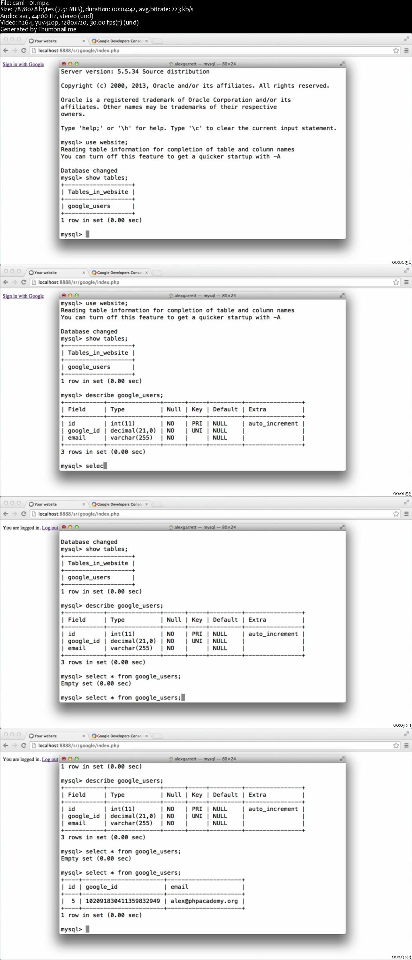Viewport: 412px width, 960px height.
Task: Click terminal fullscreen arrows in topmost mysql window
Action: coord(342,64)
